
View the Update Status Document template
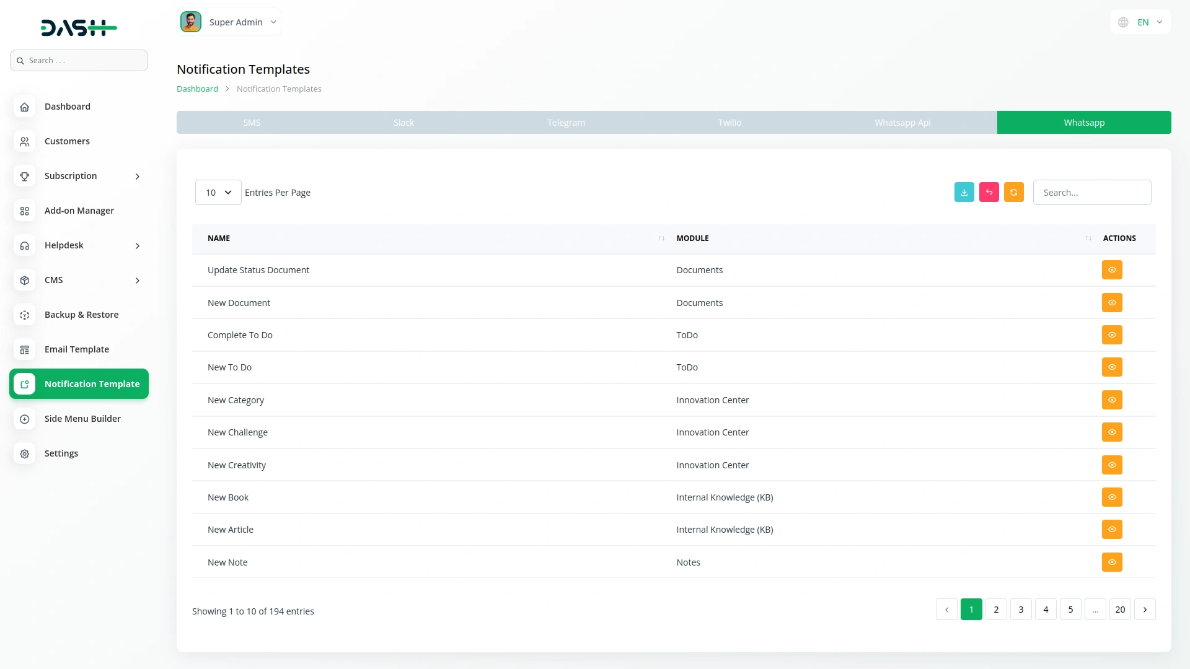pyautogui.click(x=1112, y=270)
